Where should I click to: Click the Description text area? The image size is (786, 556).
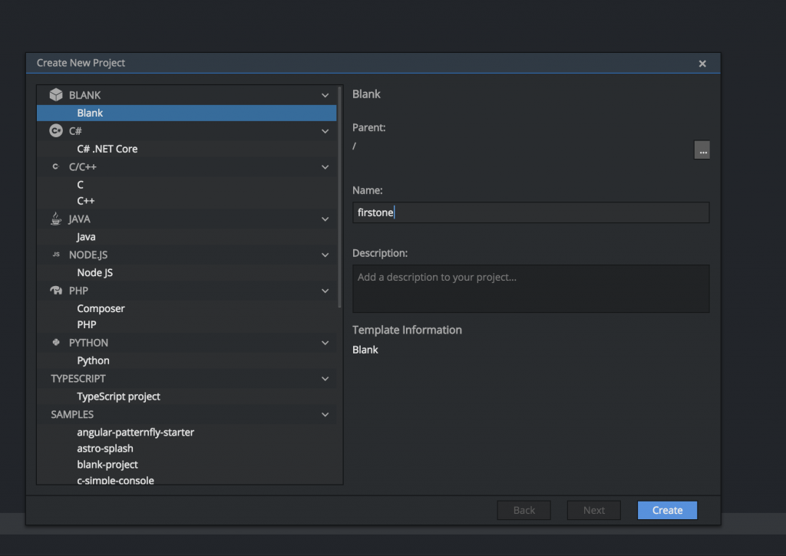[x=530, y=288]
